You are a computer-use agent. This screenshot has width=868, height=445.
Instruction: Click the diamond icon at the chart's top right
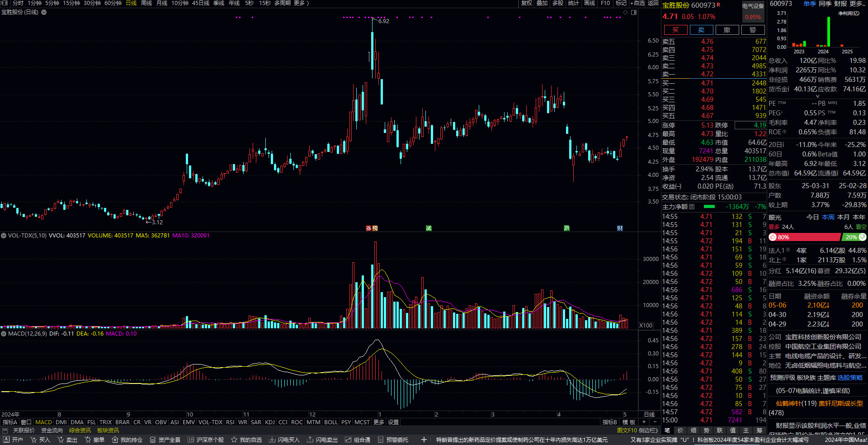626,12
